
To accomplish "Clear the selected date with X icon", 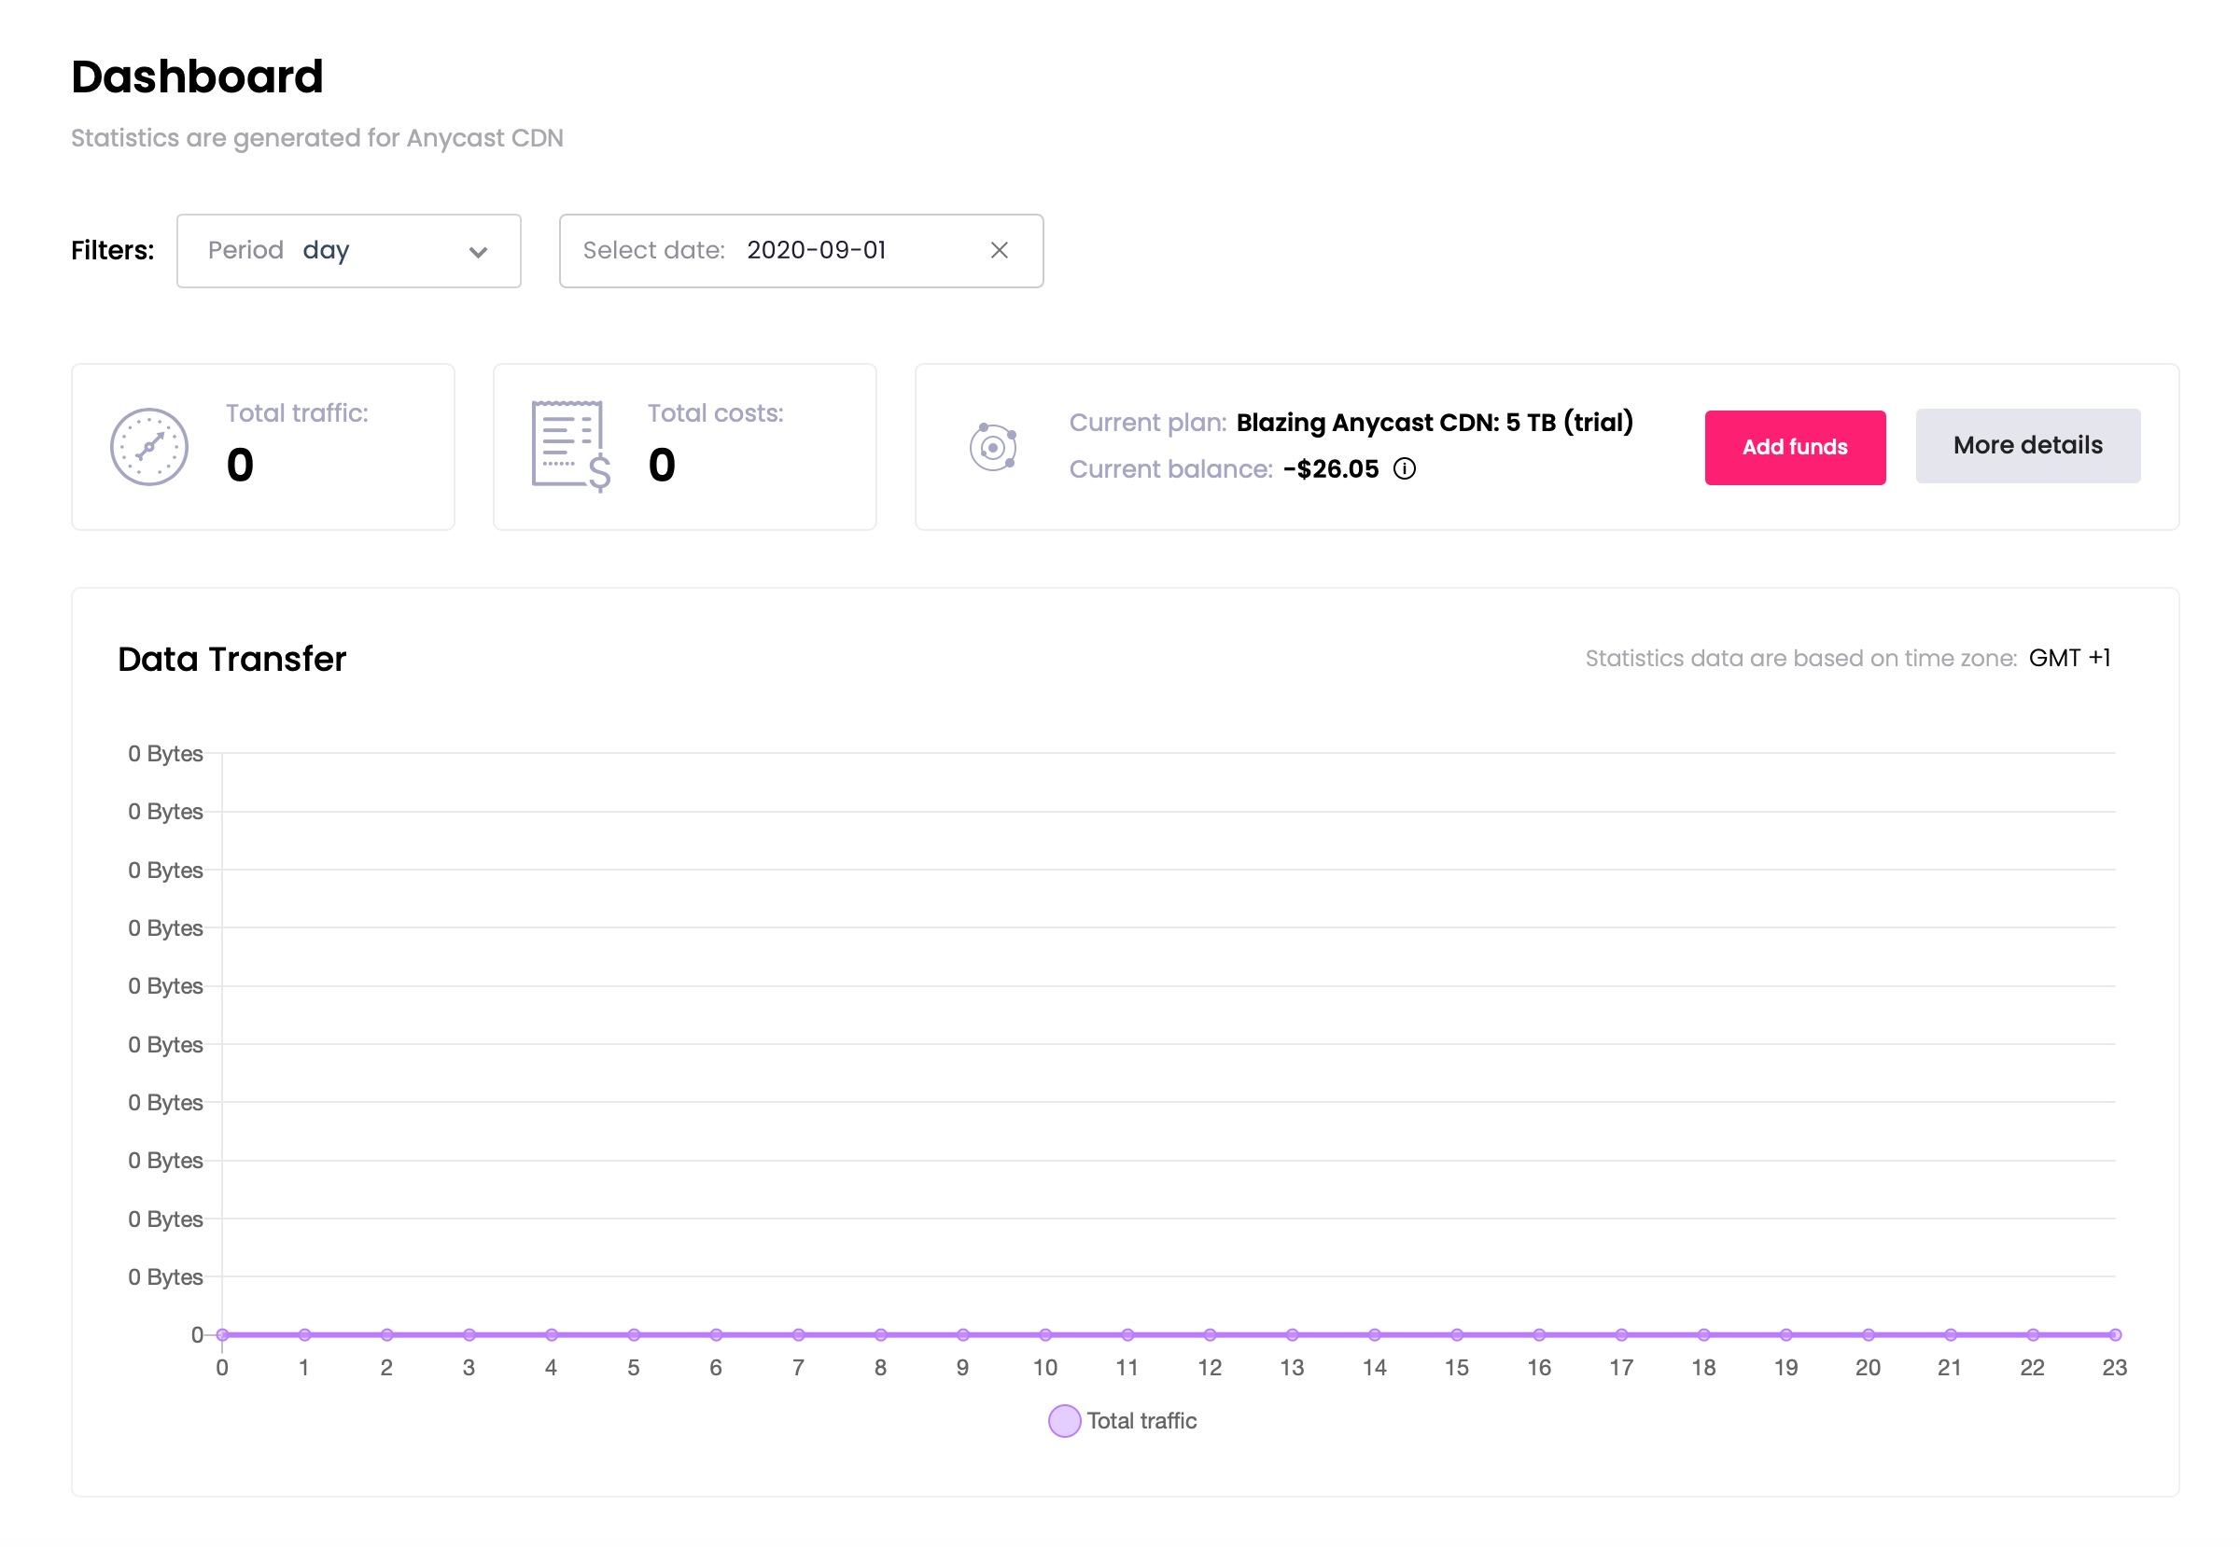I will pyautogui.click(x=999, y=250).
